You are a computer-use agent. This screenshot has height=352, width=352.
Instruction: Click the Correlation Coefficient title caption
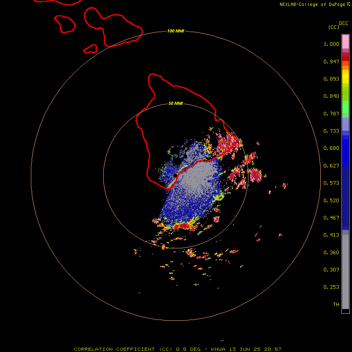point(178,349)
